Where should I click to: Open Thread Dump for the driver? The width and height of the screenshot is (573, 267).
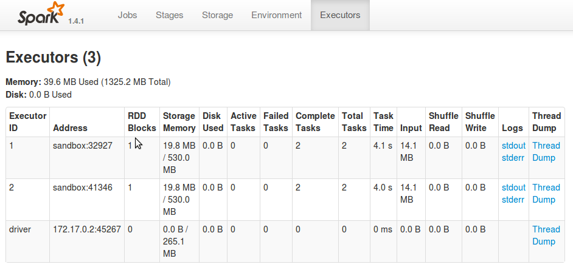coord(546,235)
